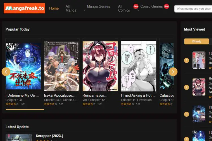Click the New badge beside Comic Genres
The width and height of the screenshot is (212, 141).
(166, 6)
